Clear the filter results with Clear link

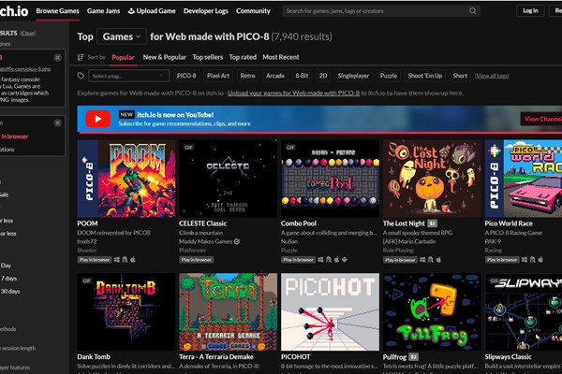(27, 33)
